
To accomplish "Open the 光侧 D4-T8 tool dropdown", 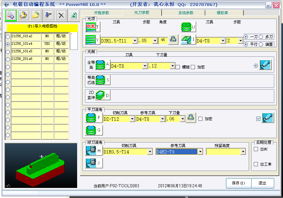I will coord(145,66).
